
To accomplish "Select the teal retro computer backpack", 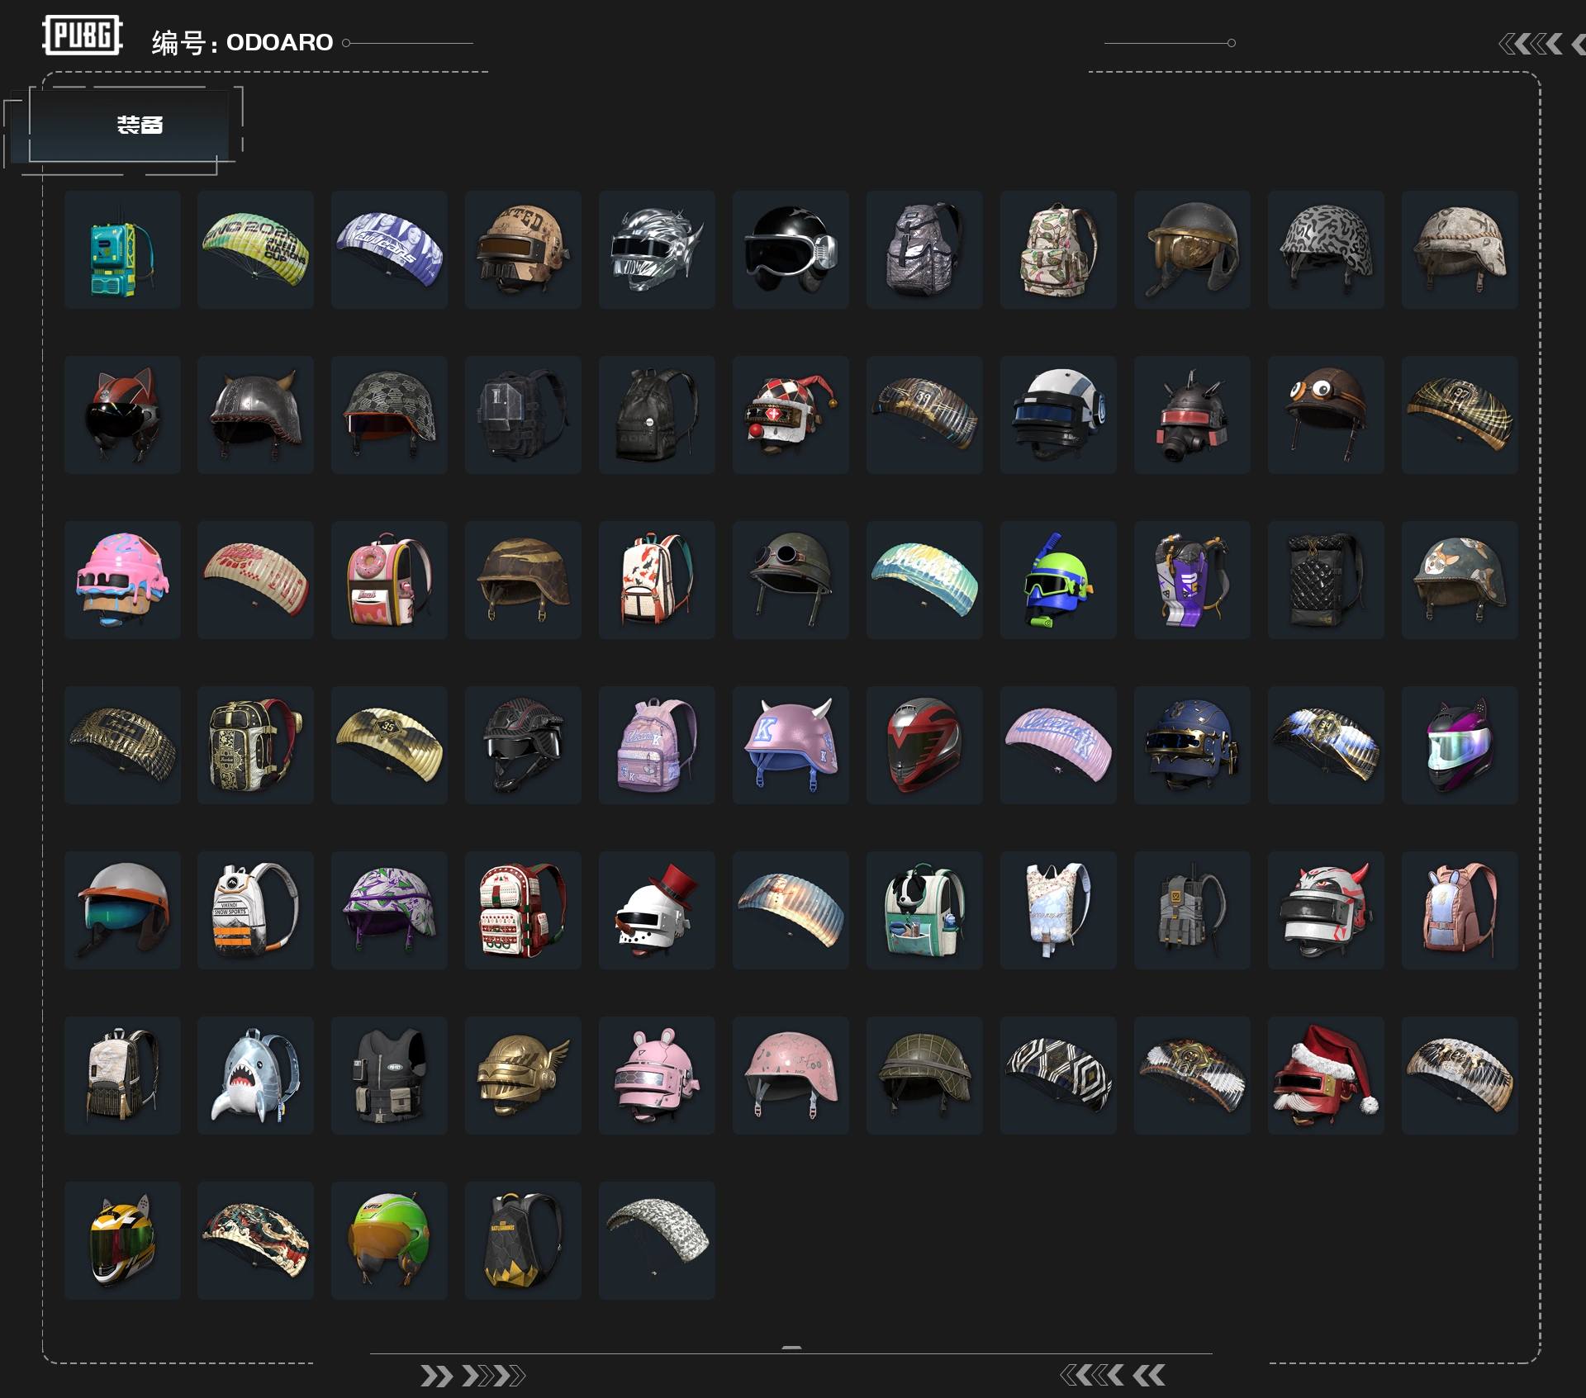I will click(x=122, y=249).
